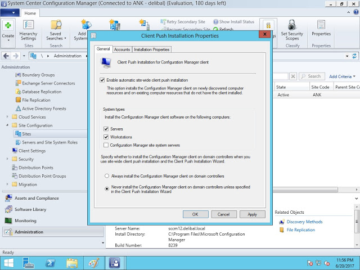Open the Monitoring workspace

point(25,220)
